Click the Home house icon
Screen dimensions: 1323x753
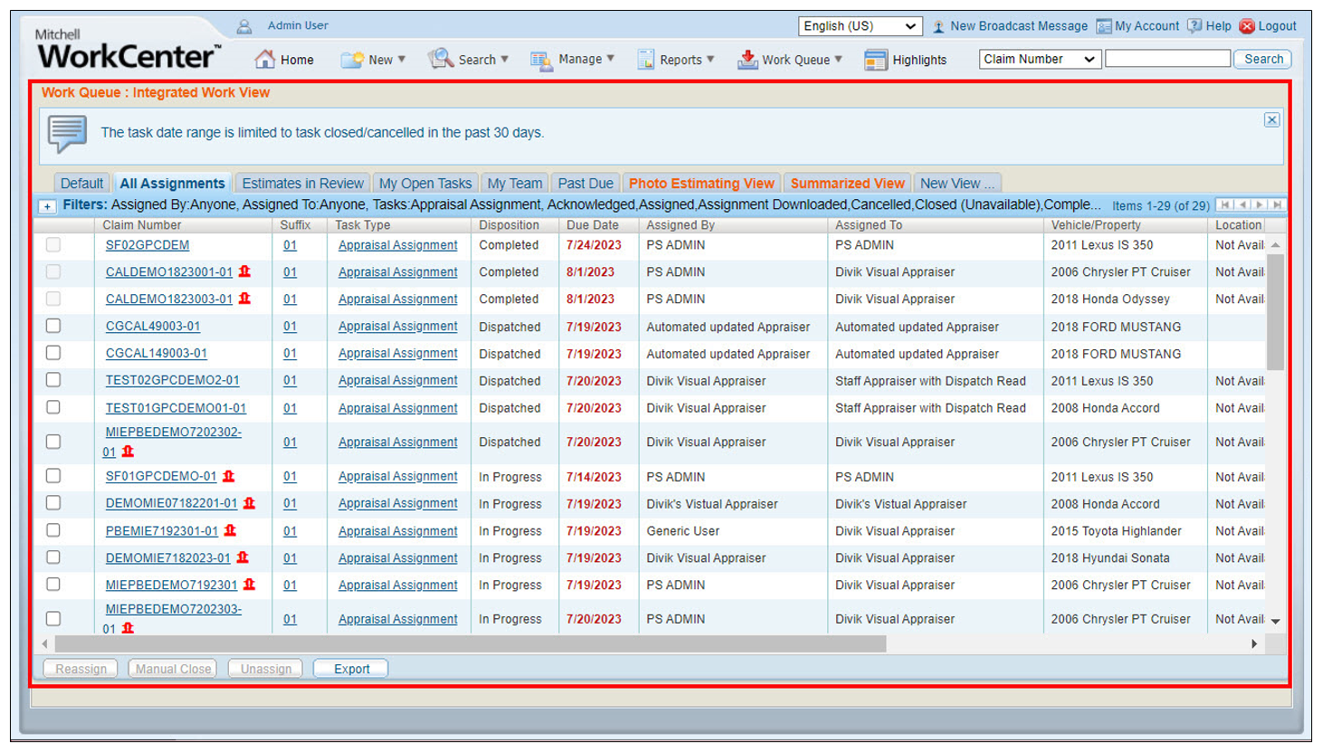click(264, 60)
